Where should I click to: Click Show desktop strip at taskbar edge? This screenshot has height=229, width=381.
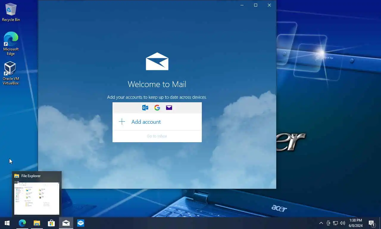pos(380,223)
